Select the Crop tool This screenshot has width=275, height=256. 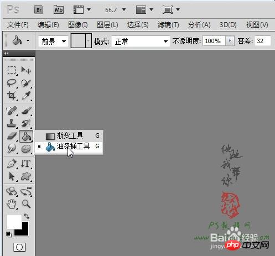pyautogui.click(x=12, y=96)
